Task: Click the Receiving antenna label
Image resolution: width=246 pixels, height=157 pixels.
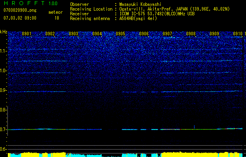Action: (x=90, y=18)
